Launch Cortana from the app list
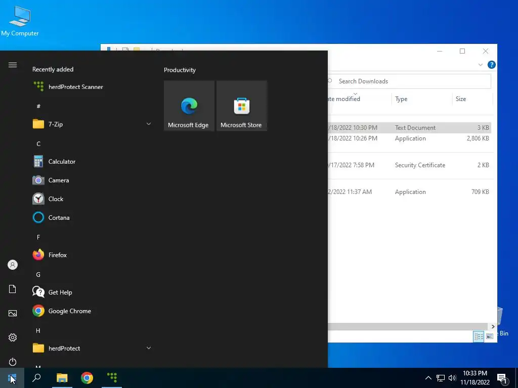The height and width of the screenshot is (388, 518). coord(52,217)
